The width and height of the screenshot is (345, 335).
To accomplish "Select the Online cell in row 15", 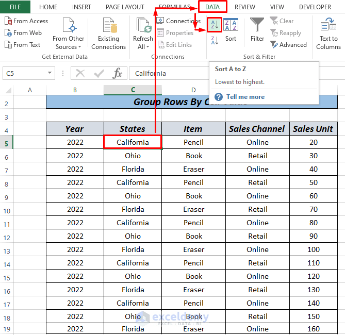I will click(257, 276).
